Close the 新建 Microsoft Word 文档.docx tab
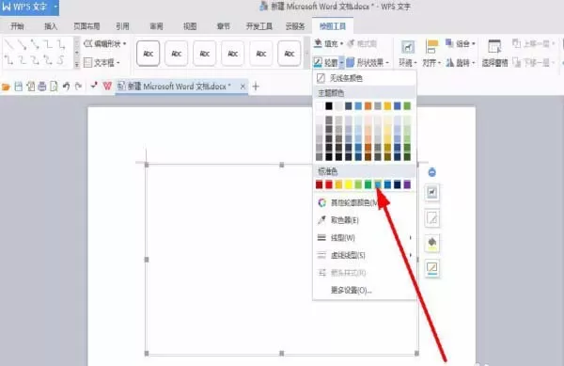The width and height of the screenshot is (564, 366). click(x=243, y=87)
